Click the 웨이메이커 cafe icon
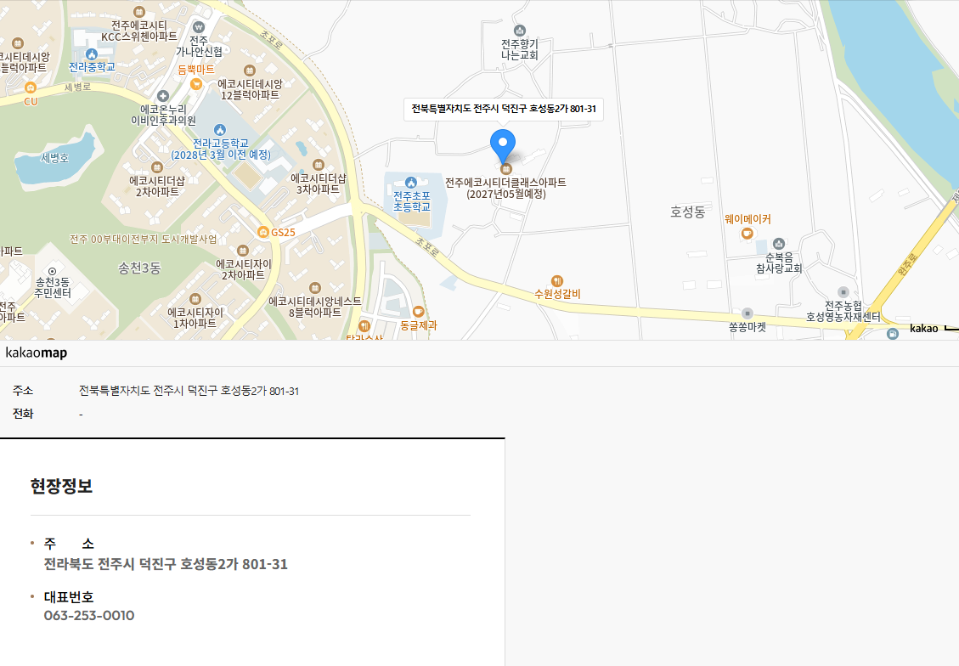 point(747,233)
